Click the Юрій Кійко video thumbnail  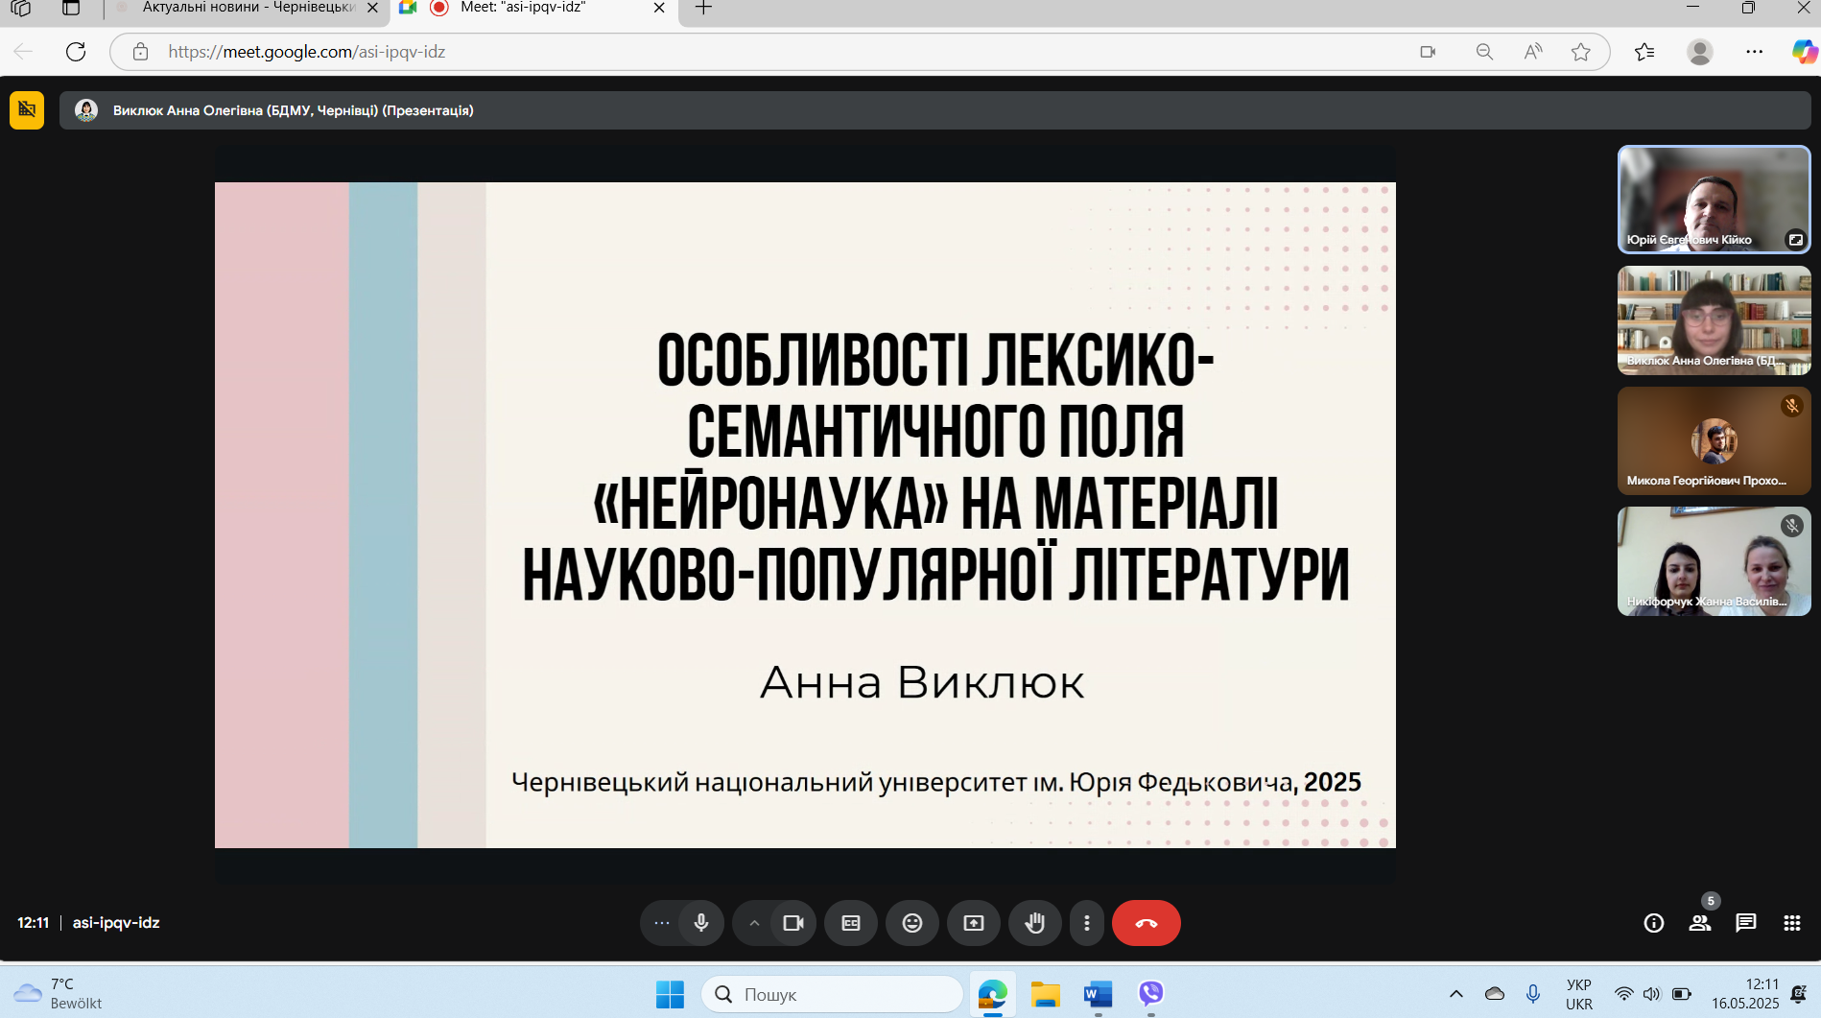pos(1714,200)
